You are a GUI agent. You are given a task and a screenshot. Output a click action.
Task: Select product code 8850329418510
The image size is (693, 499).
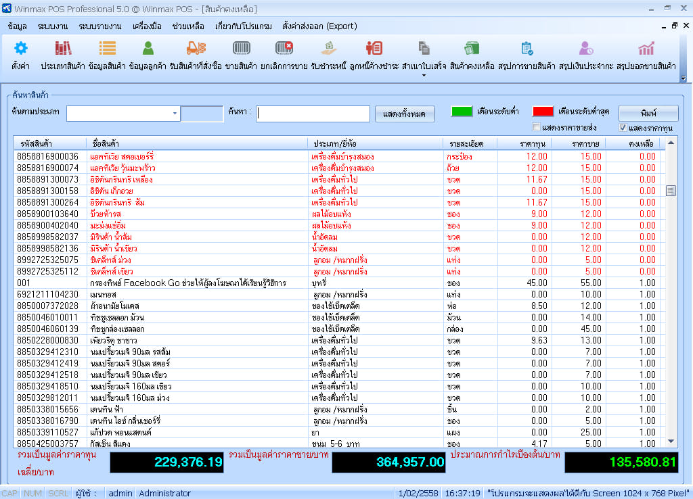pyautogui.click(x=48, y=386)
